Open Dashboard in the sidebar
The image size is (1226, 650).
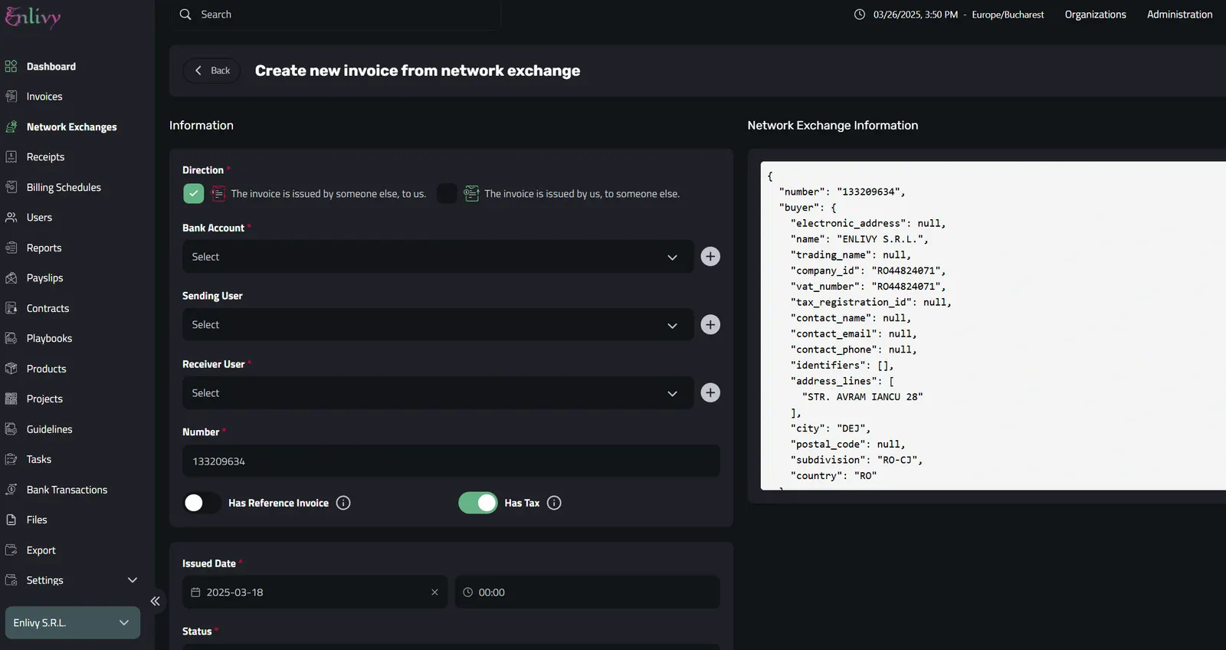[x=51, y=67]
